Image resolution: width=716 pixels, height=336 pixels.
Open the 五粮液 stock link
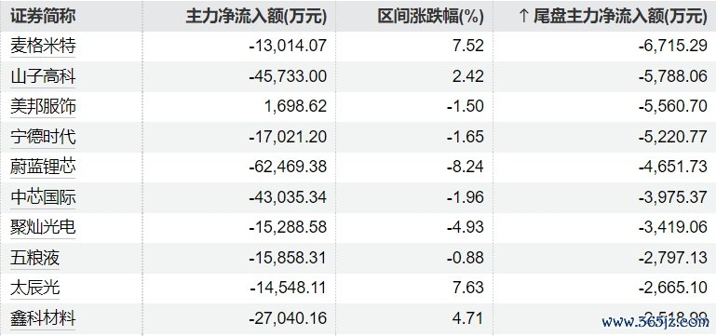click(34, 258)
